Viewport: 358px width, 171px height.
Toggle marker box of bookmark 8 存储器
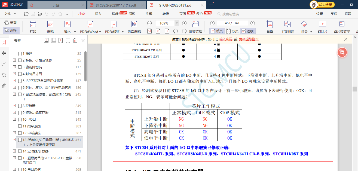point(20,106)
